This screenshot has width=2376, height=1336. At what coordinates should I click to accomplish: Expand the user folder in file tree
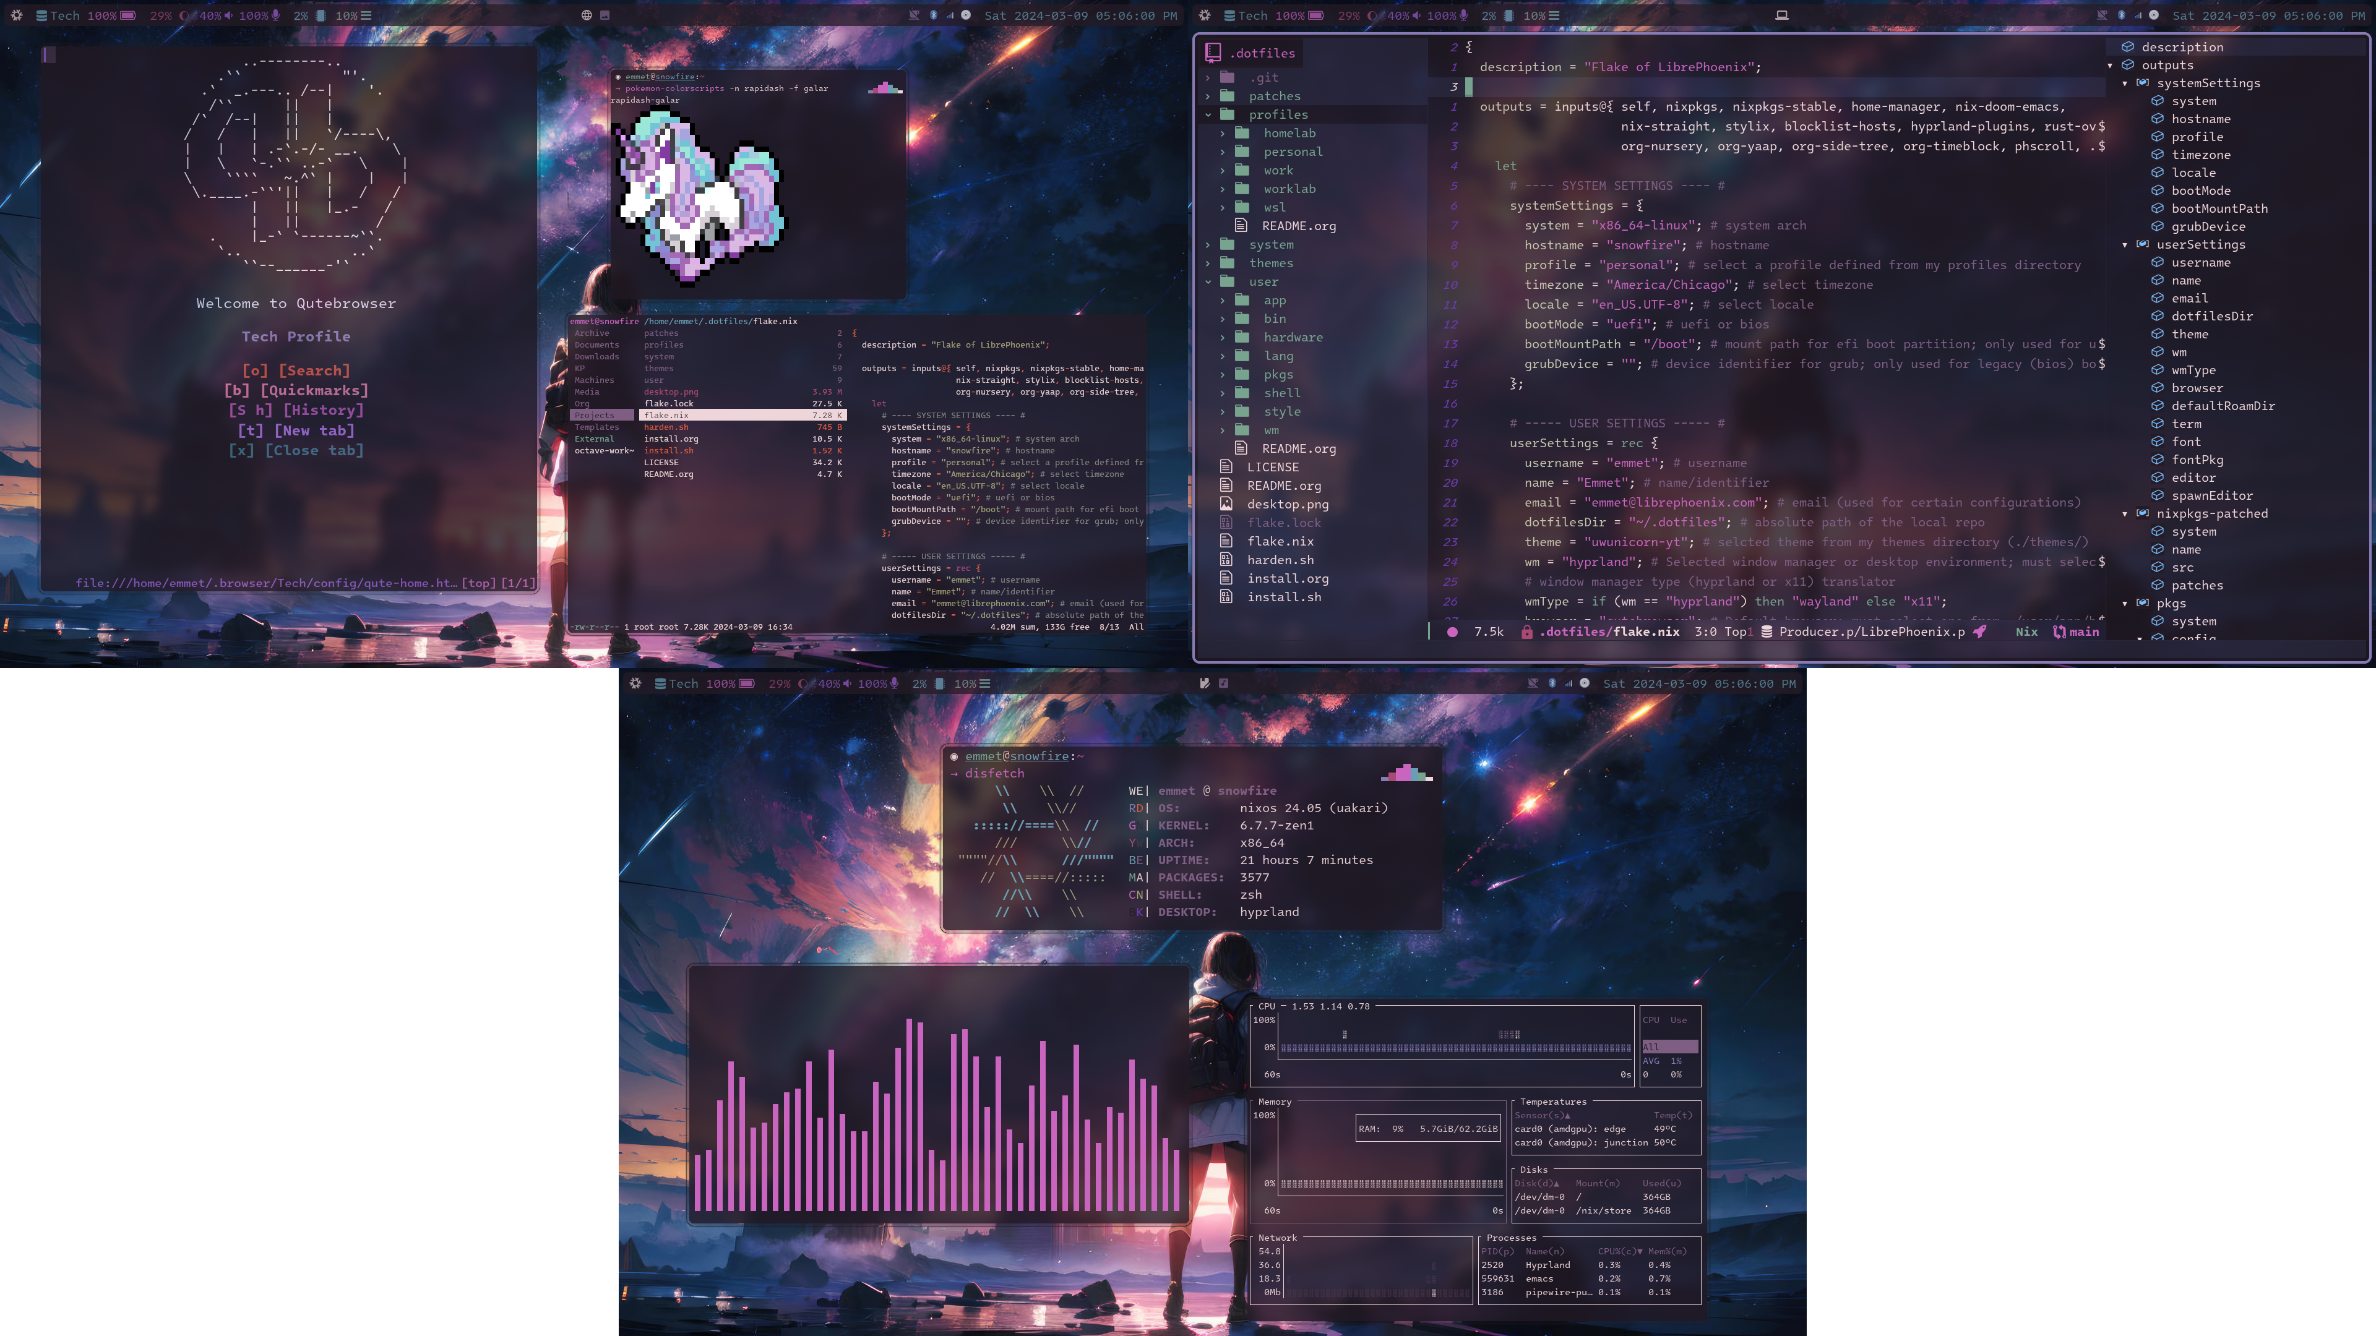pos(1208,281)
